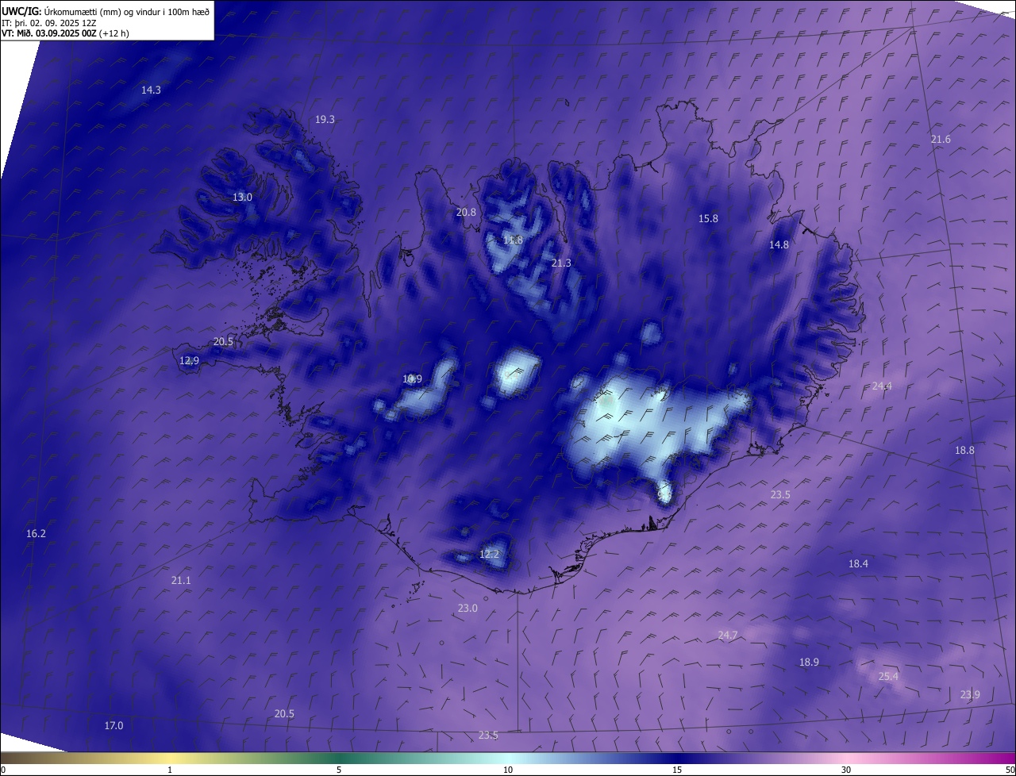Select the 24.4 value label
The height and width of the screenshot is (776, 1016).
(882, 386)
